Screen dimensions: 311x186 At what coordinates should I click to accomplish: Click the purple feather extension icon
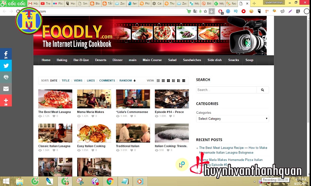(x=290, y=11)
